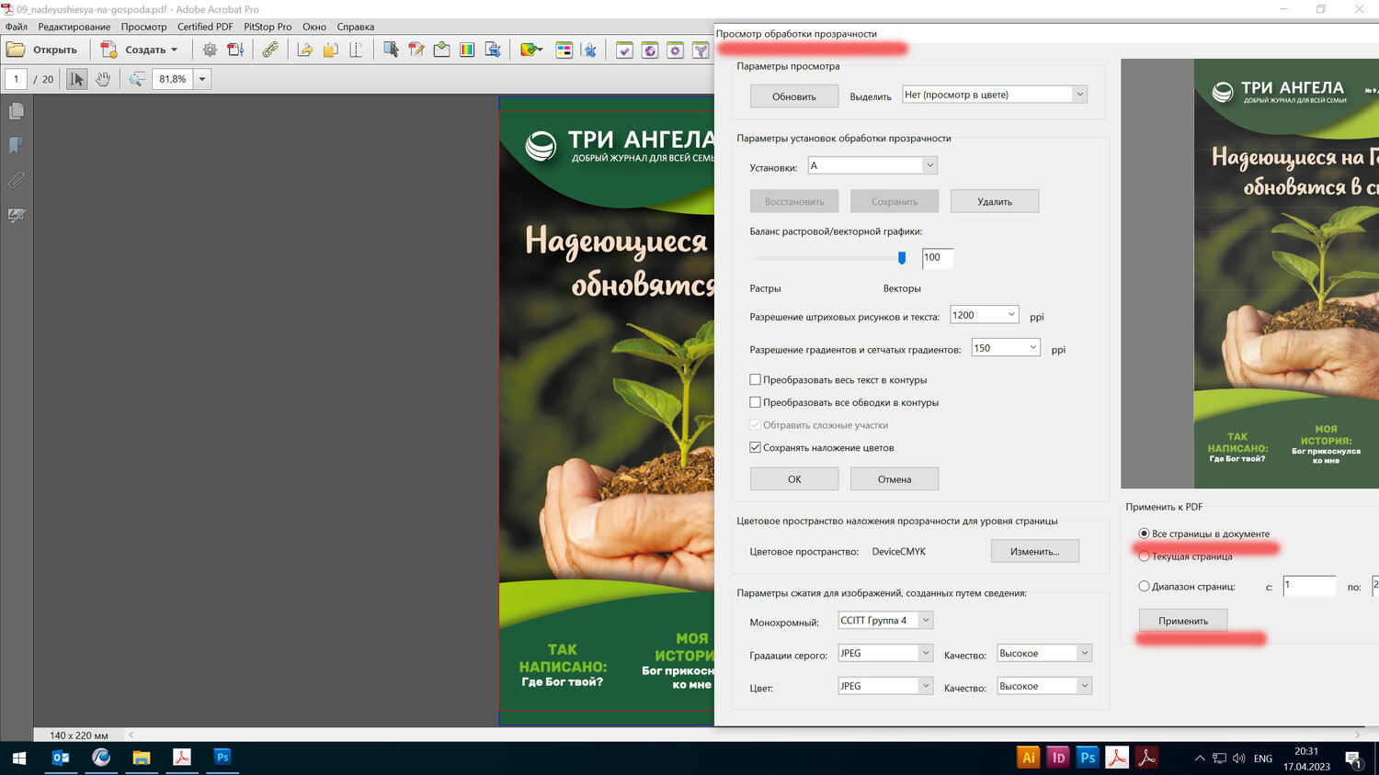Open line art and text resolution dropdown
This screenshot has height=775, width=1379.
(984, 315)
